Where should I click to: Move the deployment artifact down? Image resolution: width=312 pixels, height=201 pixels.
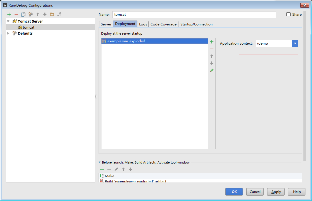(x=212, y=63)
